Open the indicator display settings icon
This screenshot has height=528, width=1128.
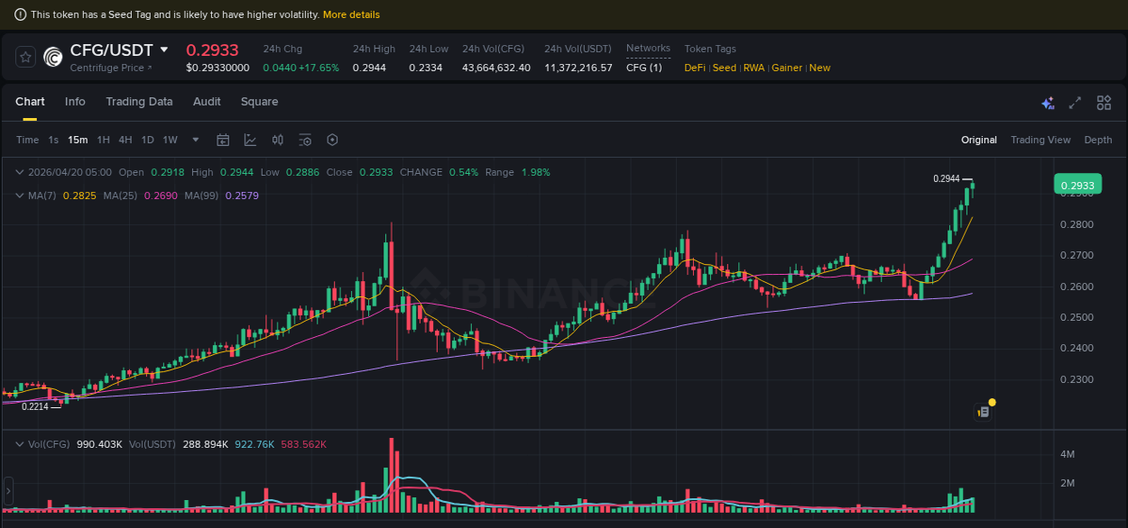pyautogui.click(x=305, y=140)
